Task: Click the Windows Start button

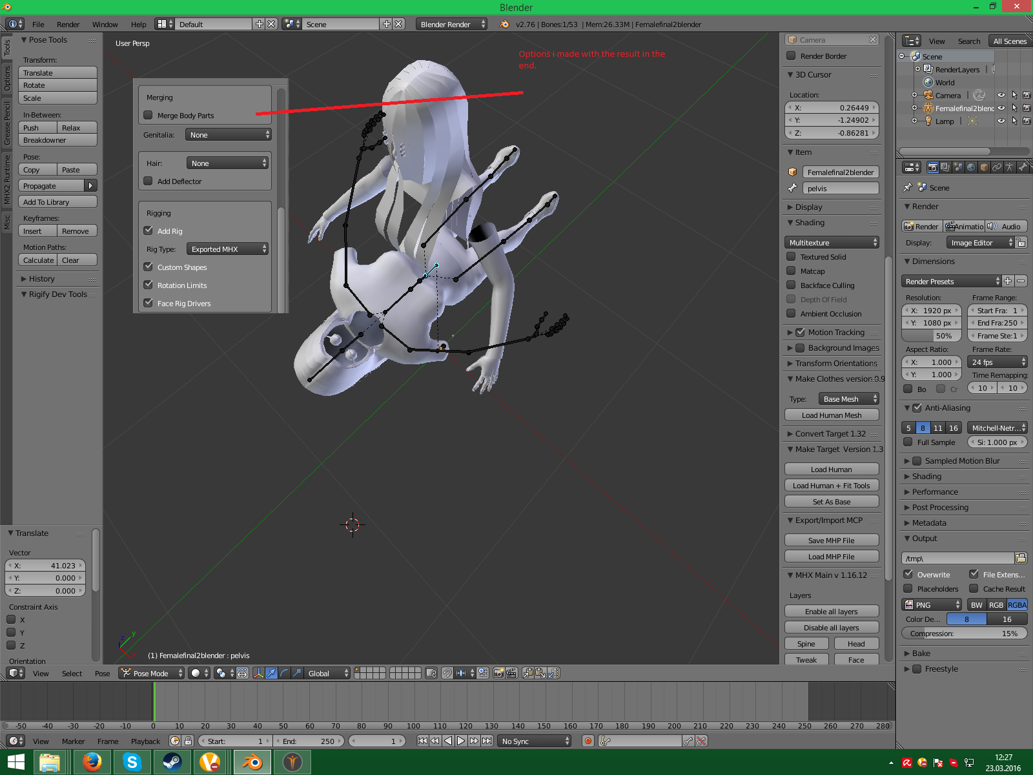Action: pos(15,762)
